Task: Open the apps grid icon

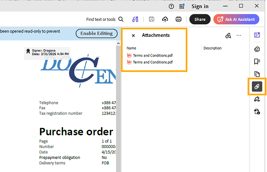Action: point(182,6)
